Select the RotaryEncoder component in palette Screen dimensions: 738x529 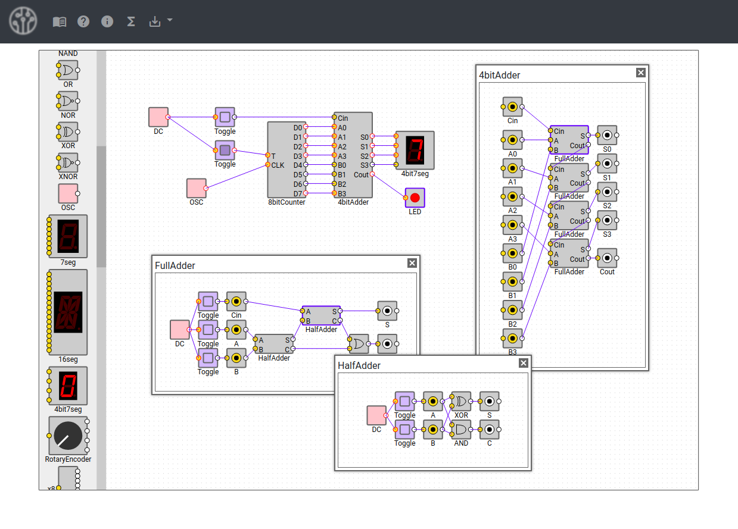point(68,436)
